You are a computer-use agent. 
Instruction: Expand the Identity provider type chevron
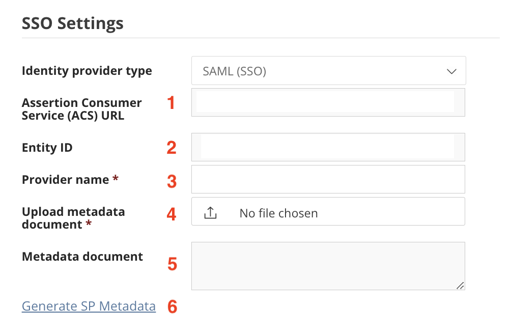pyautogui.click(x=451, y=71)
